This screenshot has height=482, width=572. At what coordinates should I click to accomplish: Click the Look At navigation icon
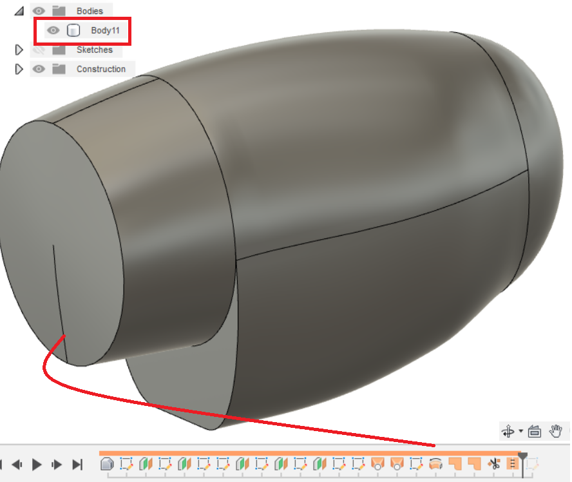(x=535, y=431)
